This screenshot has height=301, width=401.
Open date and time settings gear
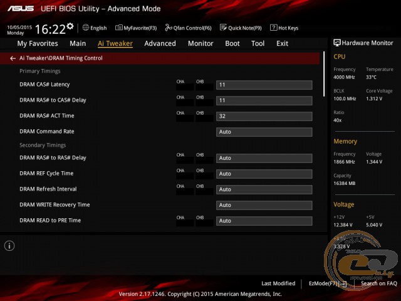70,26
